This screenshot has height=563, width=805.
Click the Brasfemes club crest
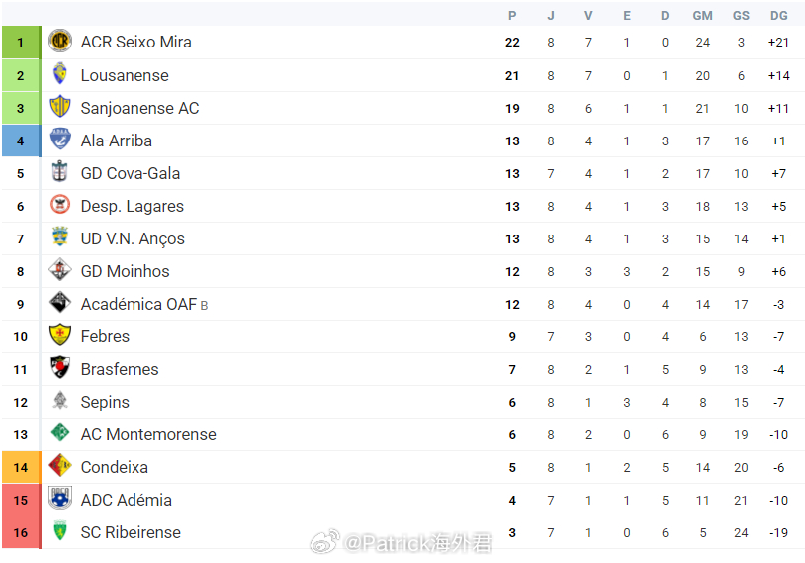pos(60,368)
